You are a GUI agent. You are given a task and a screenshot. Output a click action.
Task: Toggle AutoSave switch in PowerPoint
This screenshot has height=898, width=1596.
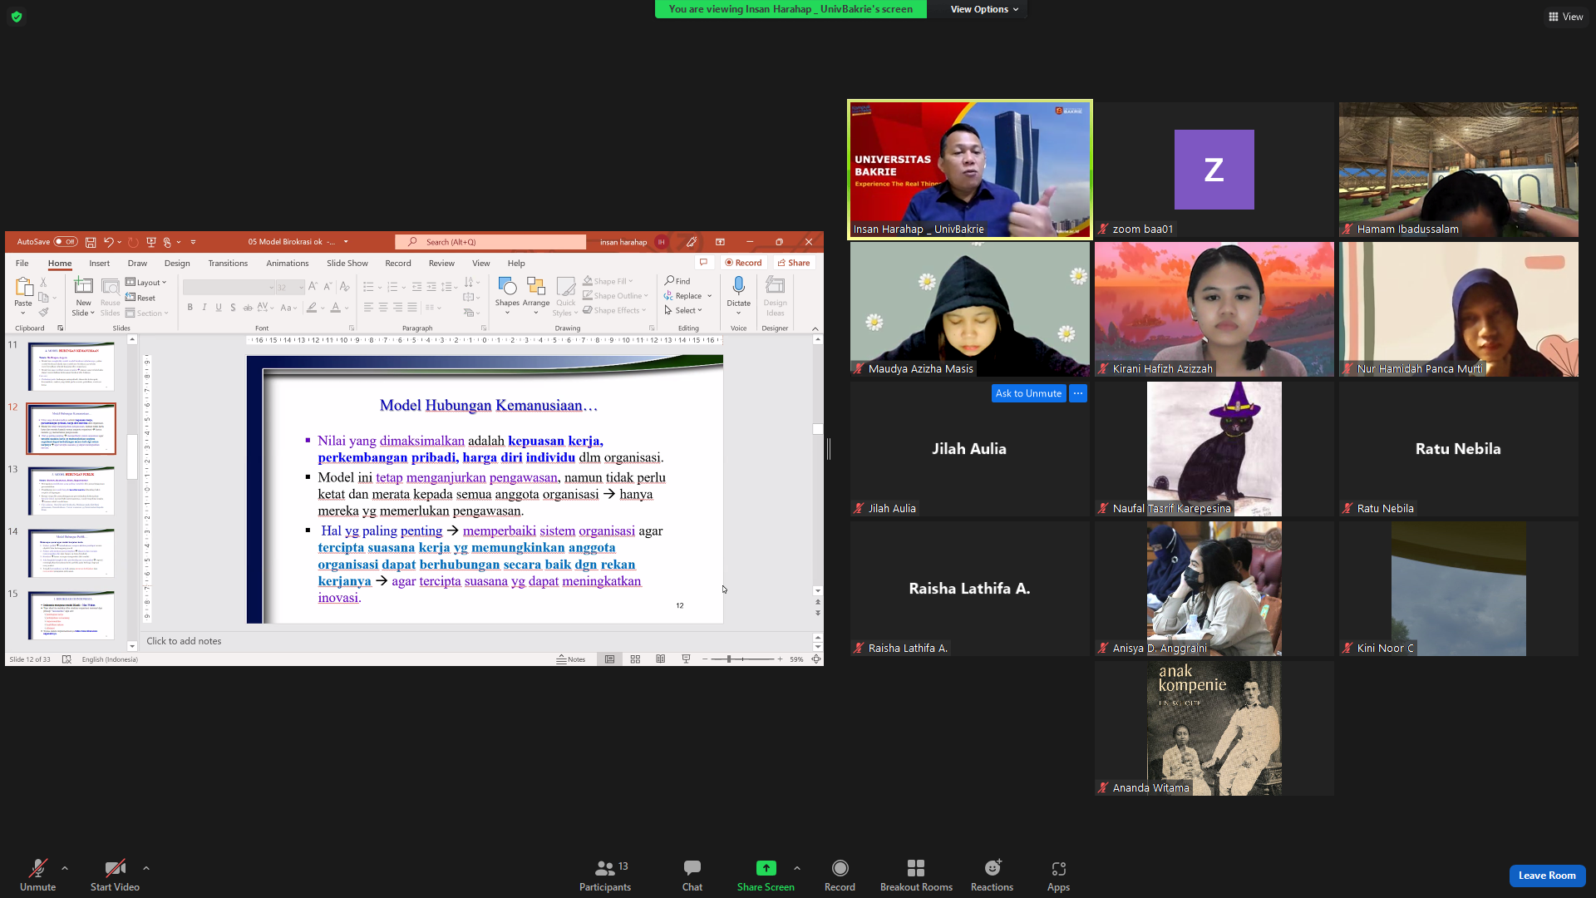coord(66,242)
